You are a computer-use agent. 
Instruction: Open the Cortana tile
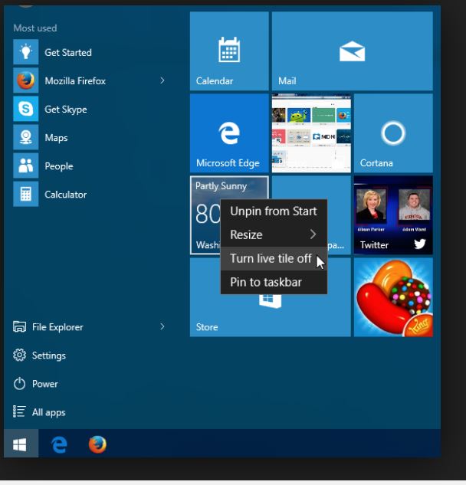[392, 133]
